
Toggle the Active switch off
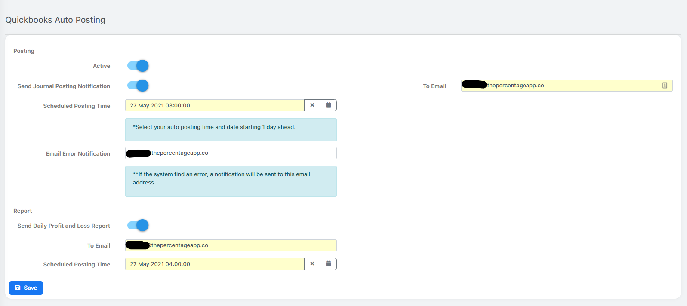coord(138,66)
